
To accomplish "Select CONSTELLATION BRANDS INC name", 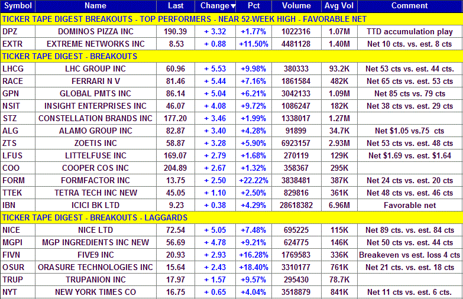I will [x=96, y=118].
